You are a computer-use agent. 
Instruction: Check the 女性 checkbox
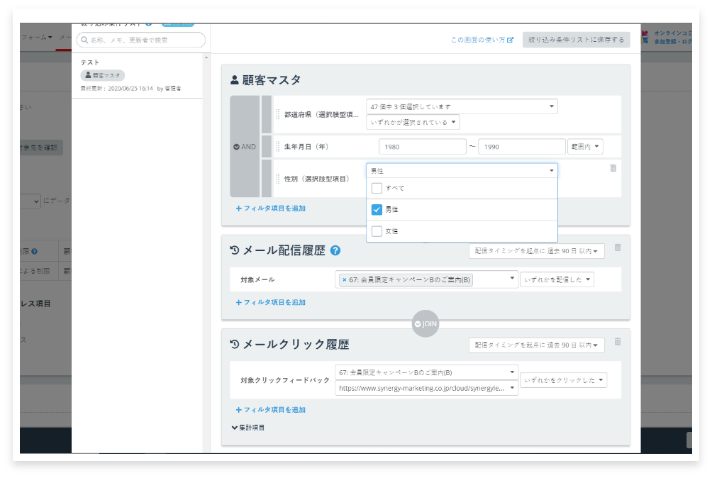tap(377, 231)
